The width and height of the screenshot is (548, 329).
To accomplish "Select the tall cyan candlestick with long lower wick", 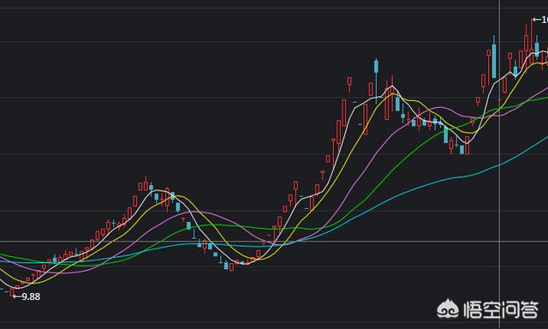I will pos(376,81).
